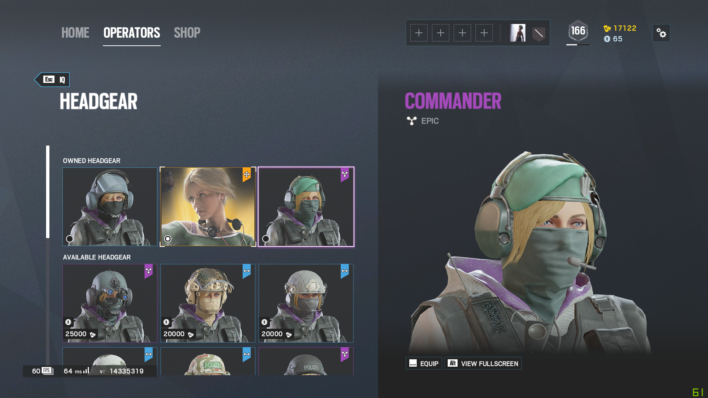Screen dimensions: 708x398
Task: Click the first empty squad slot plus
Action: point(419,33)
